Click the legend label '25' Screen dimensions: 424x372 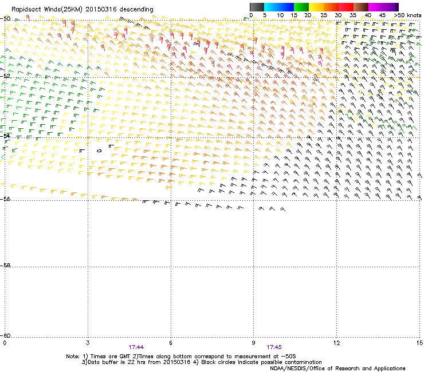point(324,15)
